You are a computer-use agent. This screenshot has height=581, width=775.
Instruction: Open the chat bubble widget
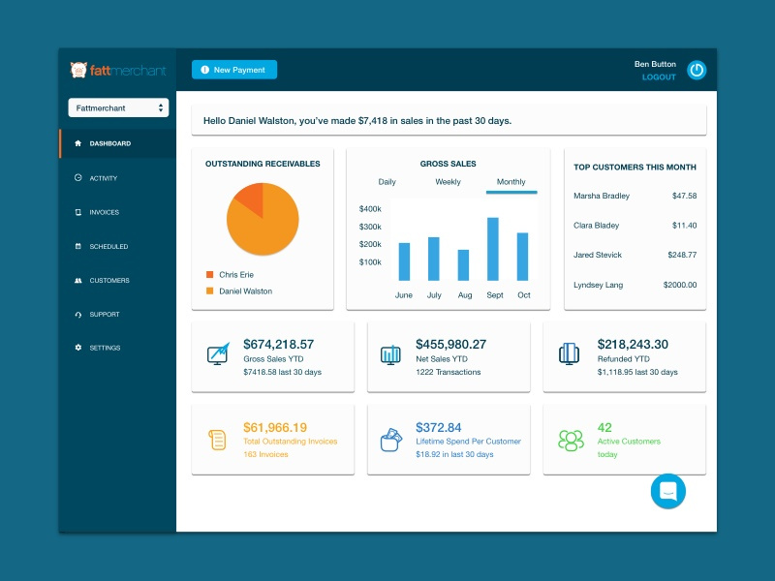pyautogui.click(x=667, y=491)
